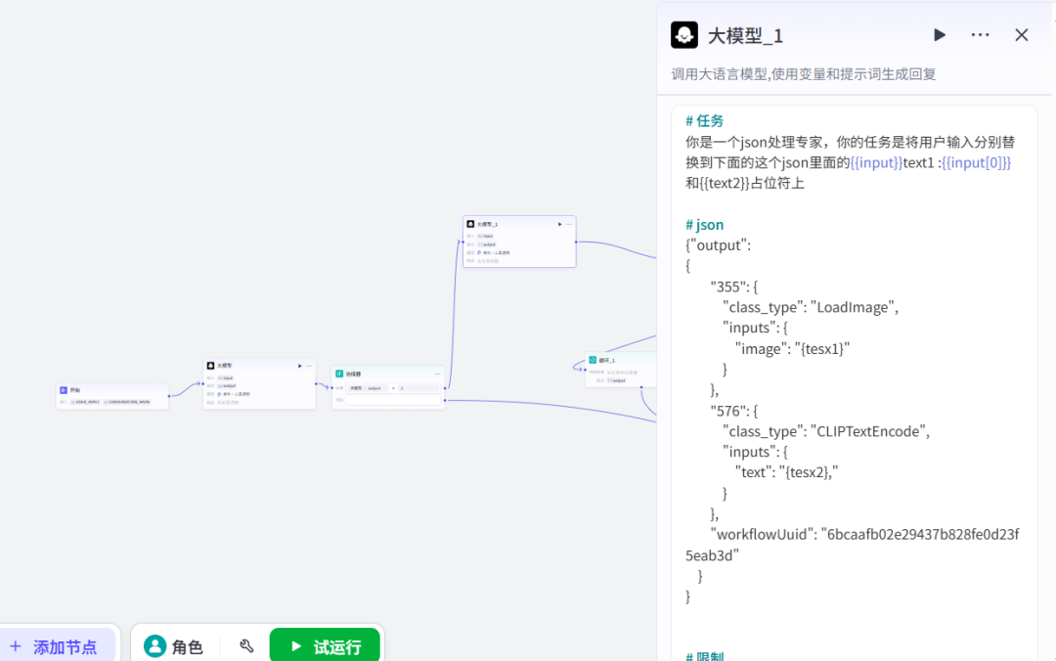Screen dimensions: 1056x661
Task: Click the black model icon on 大模型 node
Action: (x=211, y=365)
